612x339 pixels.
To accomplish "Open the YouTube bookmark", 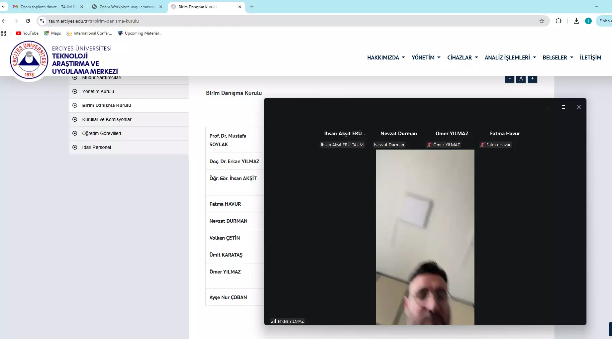I will point(27,33).
